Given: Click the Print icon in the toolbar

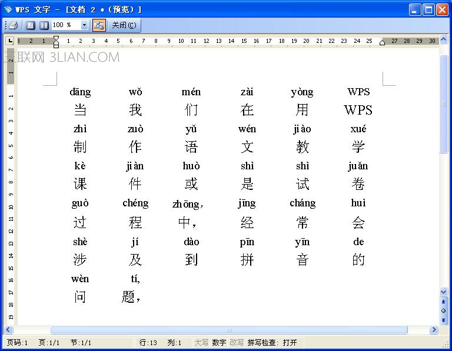Looking at the screenshot, I should pyautogui.click(x=14, y=25).
